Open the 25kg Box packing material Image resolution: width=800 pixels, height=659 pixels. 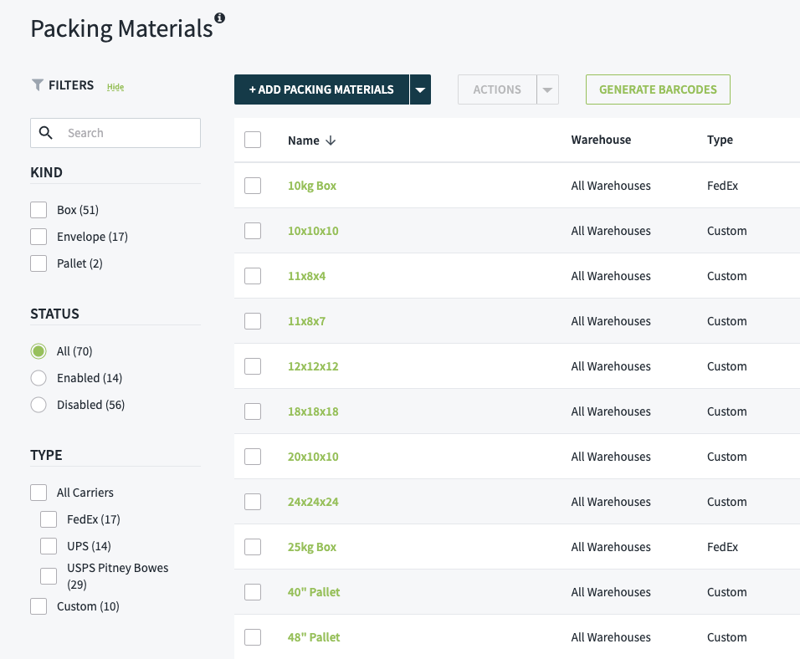pos(311,546)
